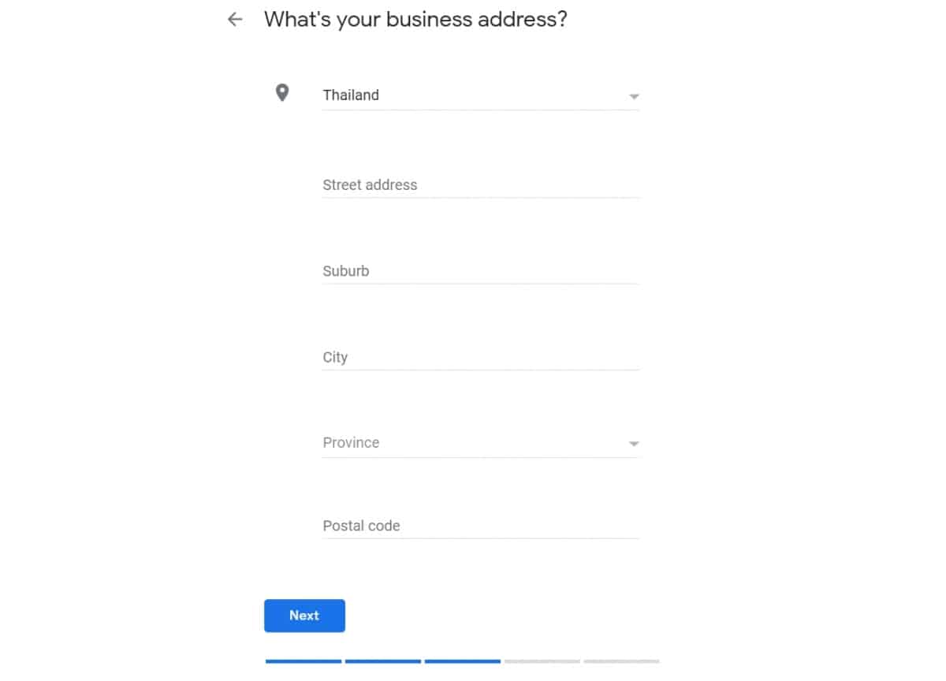Click the map pin location icon

click(281, 94)
